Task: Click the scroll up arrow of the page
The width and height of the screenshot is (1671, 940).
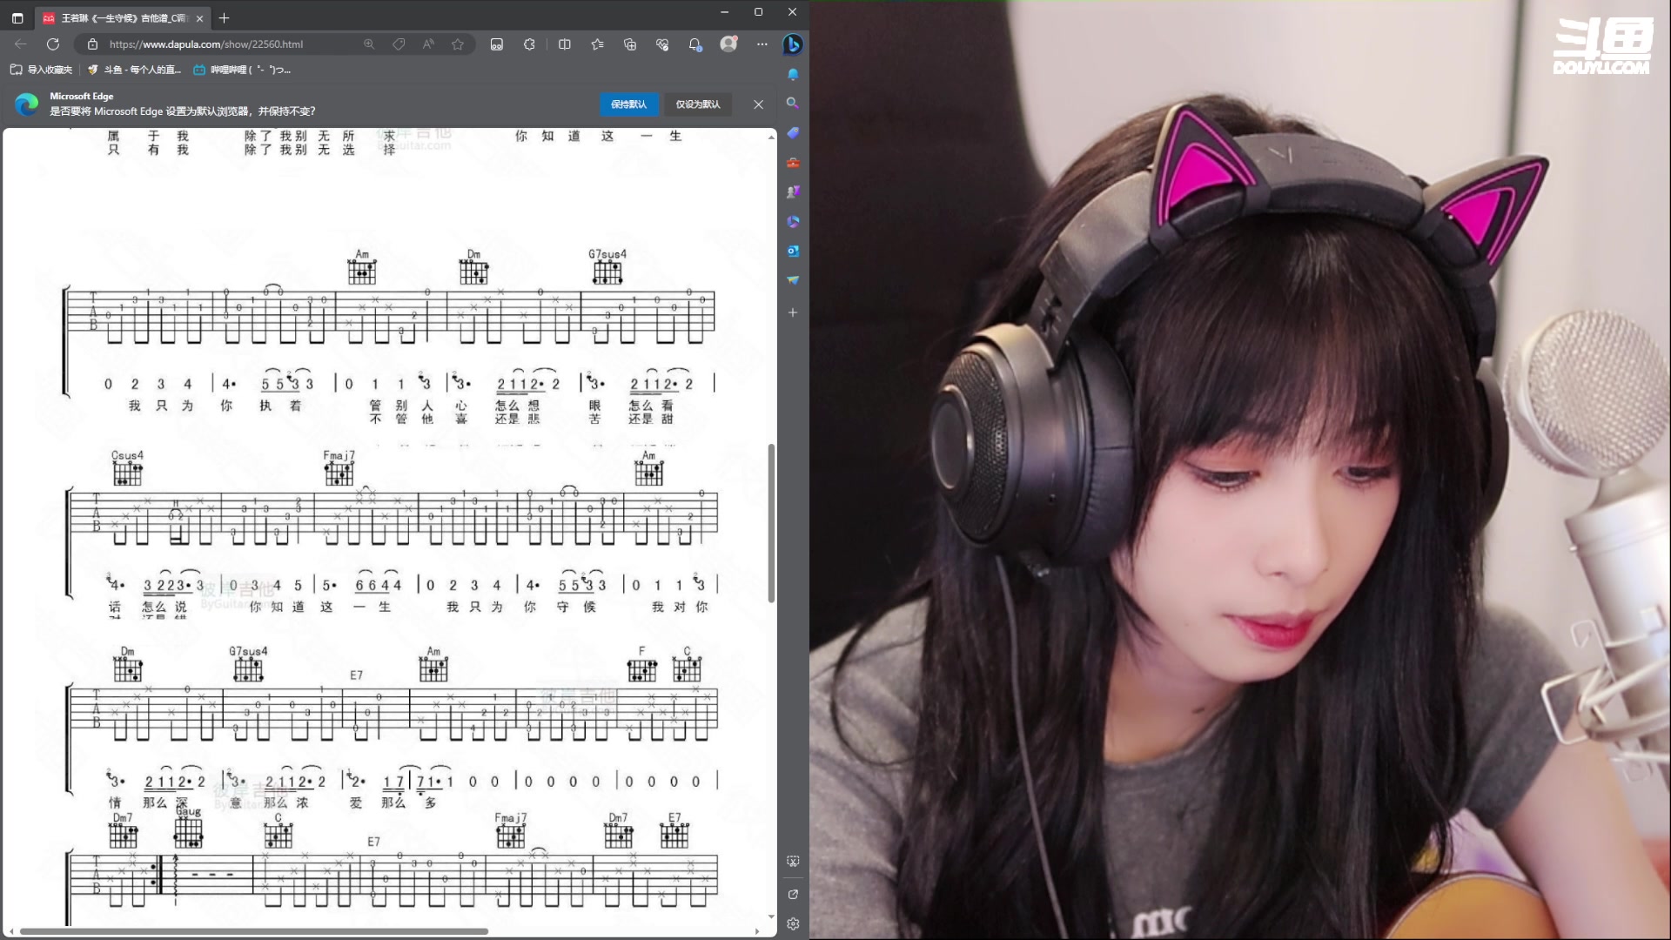Action: coord(771,137)
